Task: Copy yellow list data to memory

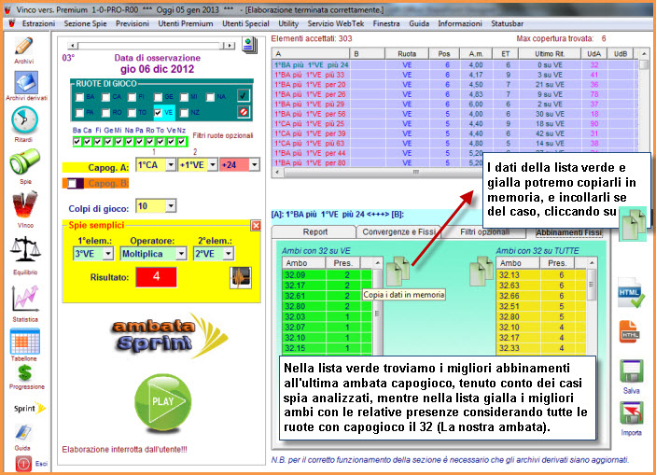Action: pos(482,272)
